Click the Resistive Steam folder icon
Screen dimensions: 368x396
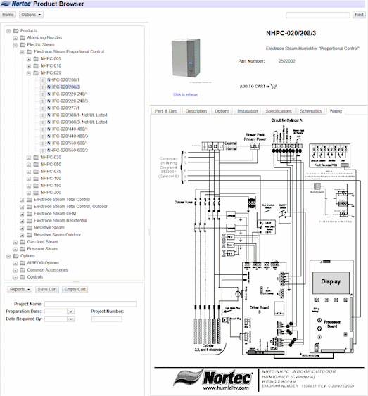tap(30, 228)
